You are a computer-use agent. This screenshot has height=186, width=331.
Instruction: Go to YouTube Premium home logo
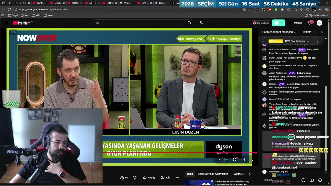click(21, 23)
